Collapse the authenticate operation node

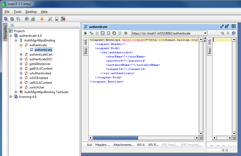pos(21,45)
